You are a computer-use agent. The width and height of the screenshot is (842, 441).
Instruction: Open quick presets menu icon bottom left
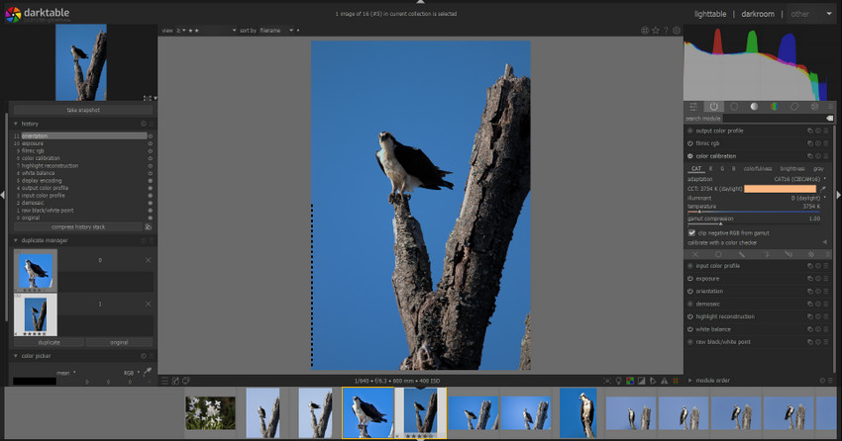164,381
